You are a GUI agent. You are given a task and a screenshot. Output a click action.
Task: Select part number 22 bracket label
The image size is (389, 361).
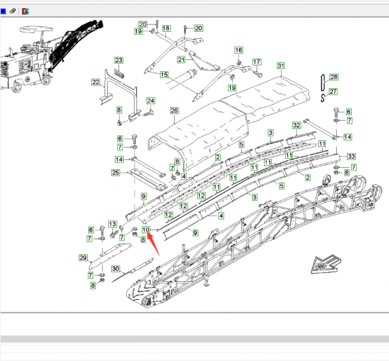tap(96, 82)
